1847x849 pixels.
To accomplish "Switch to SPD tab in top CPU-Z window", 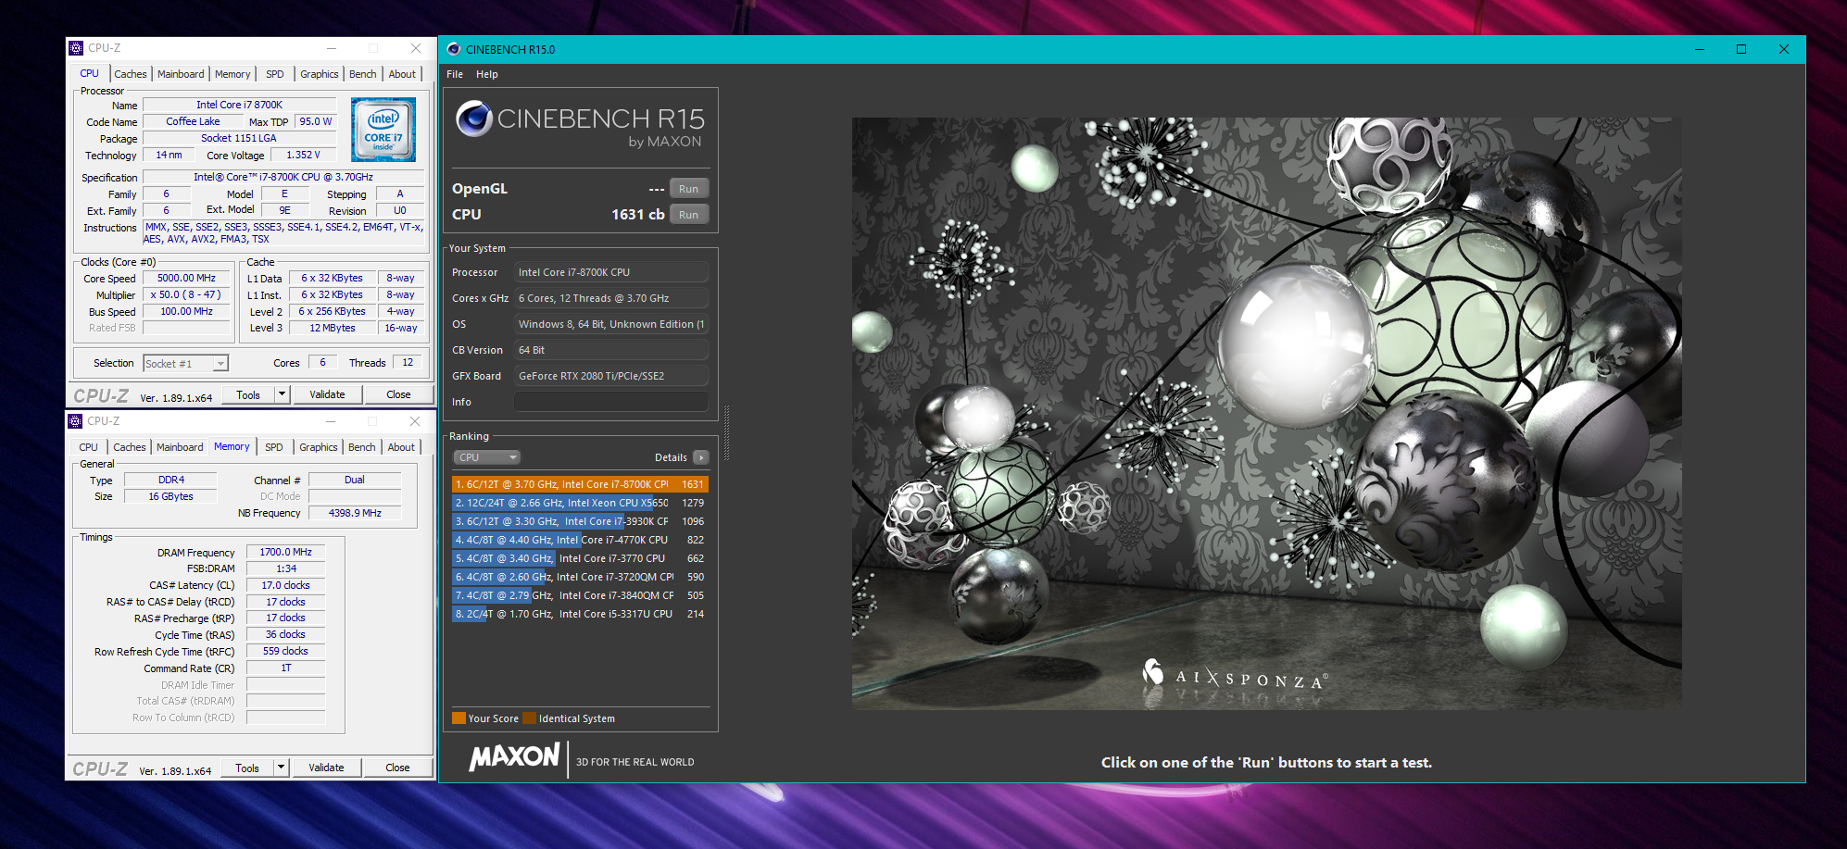I will coord(275,74).
